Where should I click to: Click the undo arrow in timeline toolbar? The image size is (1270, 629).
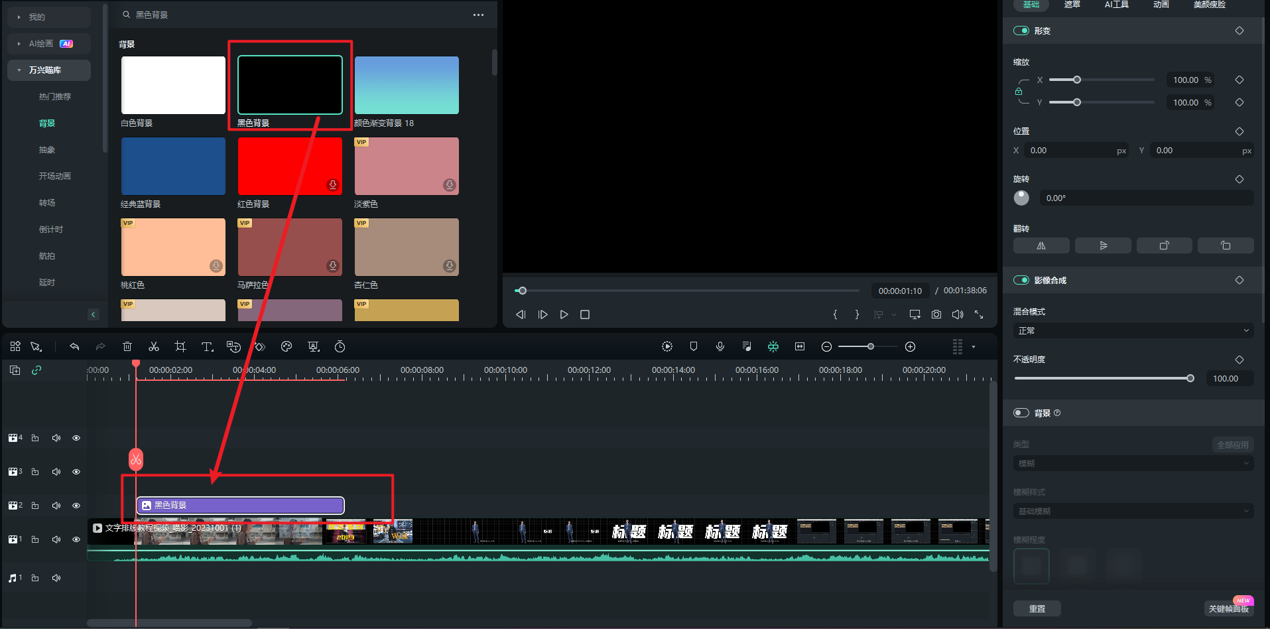click(74, 346)
